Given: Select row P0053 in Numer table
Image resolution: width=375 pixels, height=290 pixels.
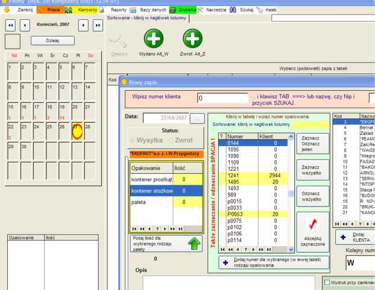Looking at the screenshot, I should point(253,214).
